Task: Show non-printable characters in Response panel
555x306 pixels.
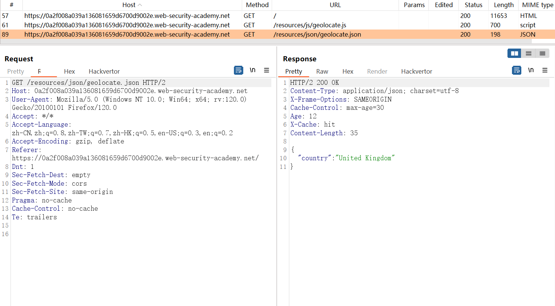Action: click(x=531, y=70)
